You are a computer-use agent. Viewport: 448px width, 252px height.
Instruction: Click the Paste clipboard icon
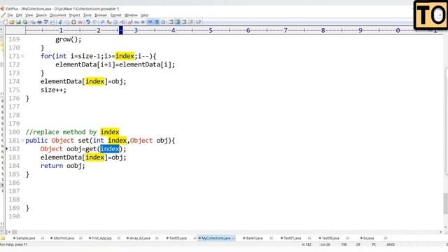[x=73, y=22]
